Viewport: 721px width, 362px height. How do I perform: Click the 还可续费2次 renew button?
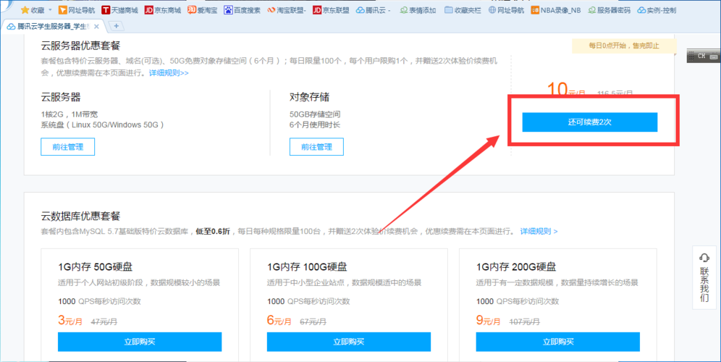[x=589, y=122]
